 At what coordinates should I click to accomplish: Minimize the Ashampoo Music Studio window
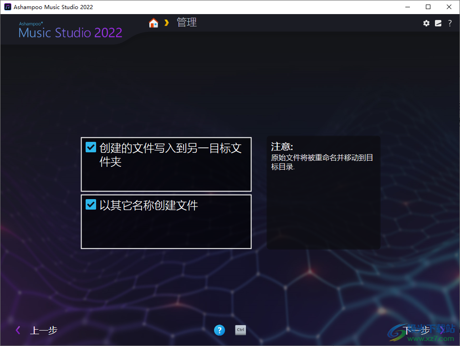(407, 7)
